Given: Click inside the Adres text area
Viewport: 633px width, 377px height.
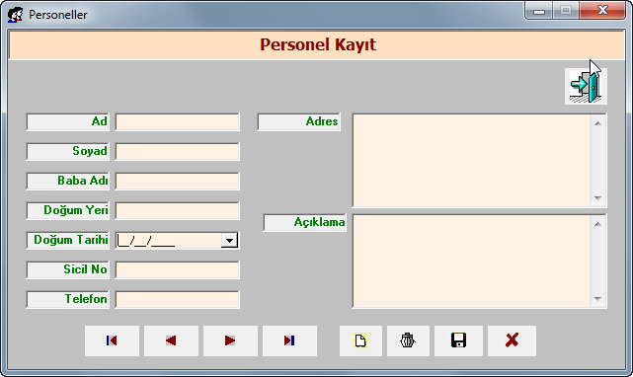Looking at the screenshot, I should click(471, 161).
